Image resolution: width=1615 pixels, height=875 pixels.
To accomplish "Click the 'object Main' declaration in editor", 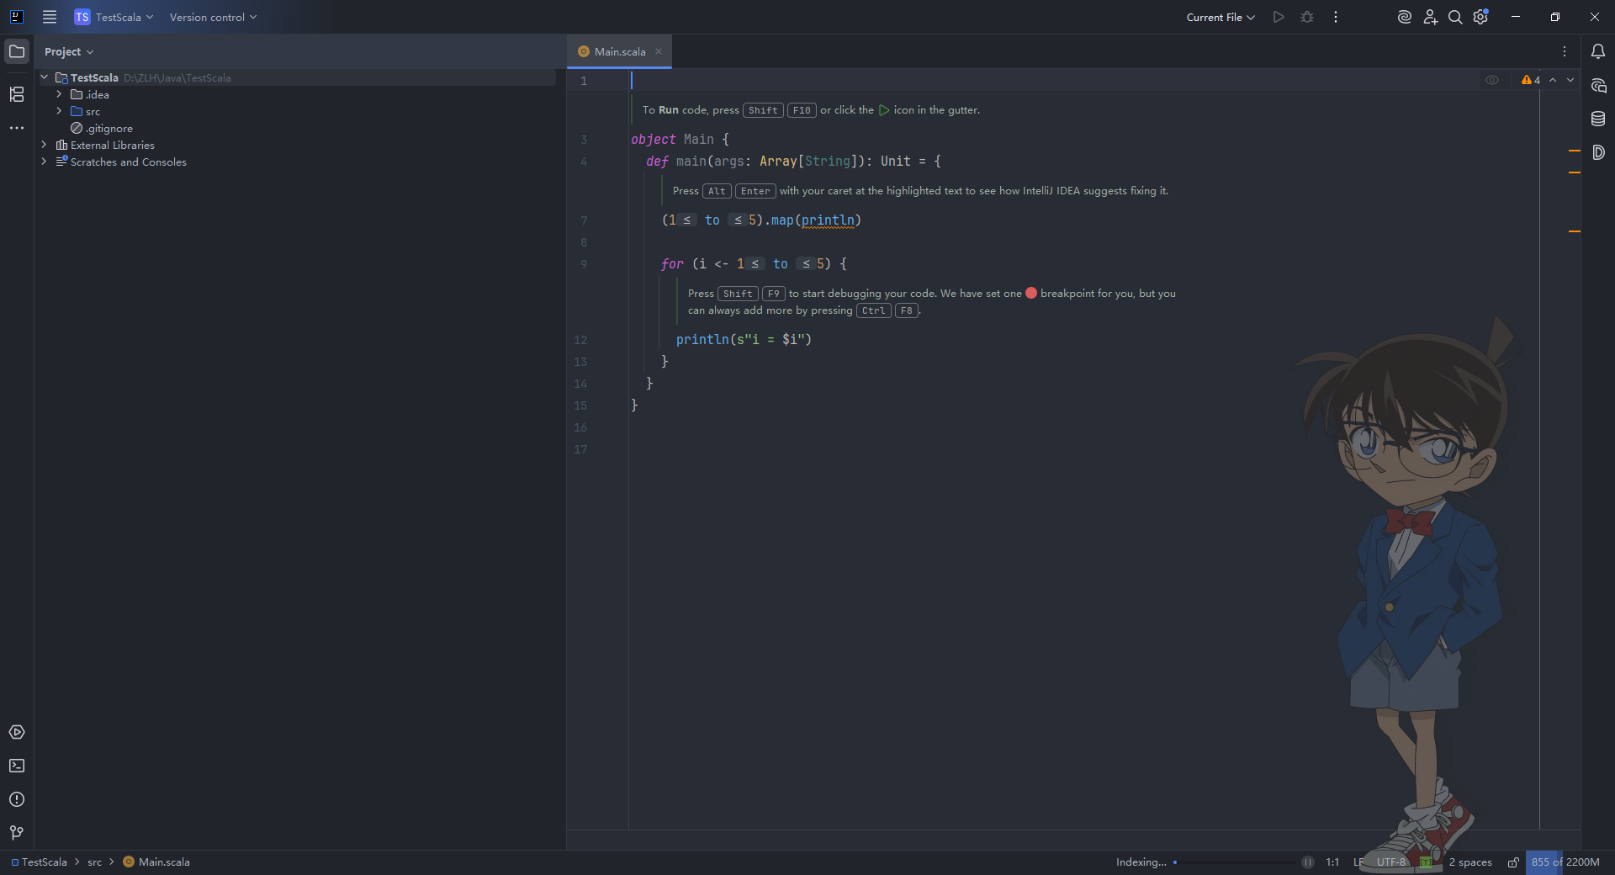I will click(680, 140).
